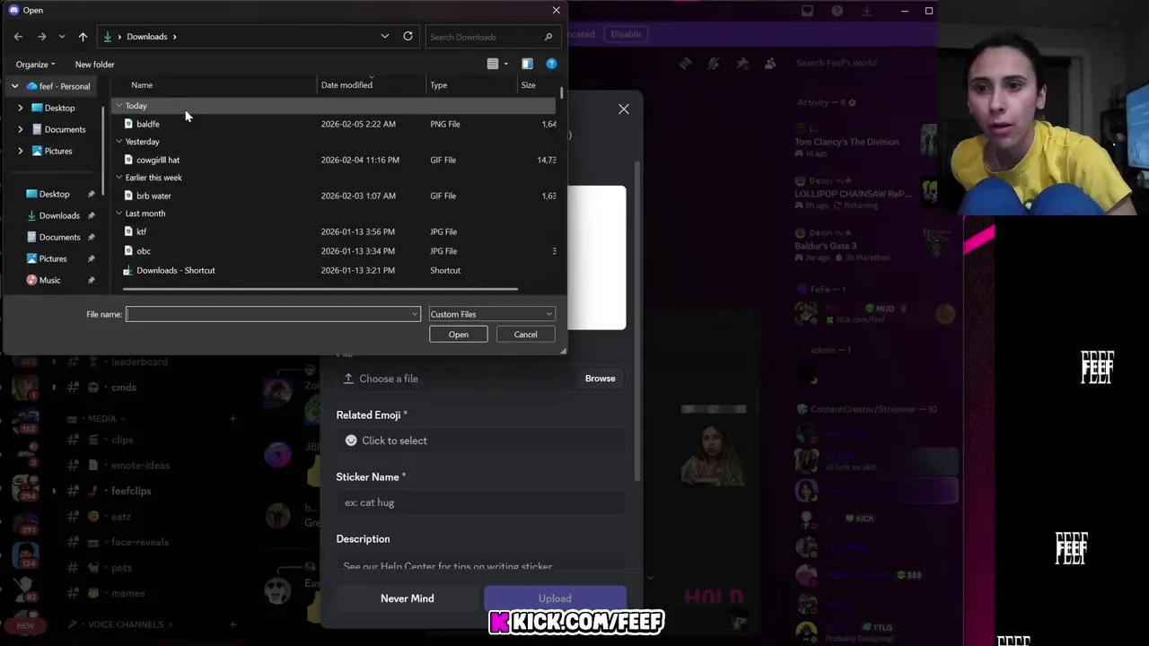The image size is (1149, 646).
Task: Change the file view layout icon
Action: point(492,64)
